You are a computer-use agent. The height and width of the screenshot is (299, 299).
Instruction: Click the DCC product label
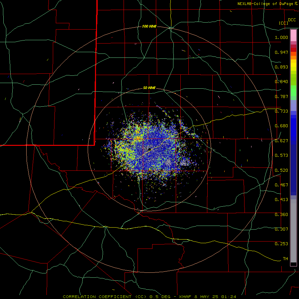[x=292, y=20]
